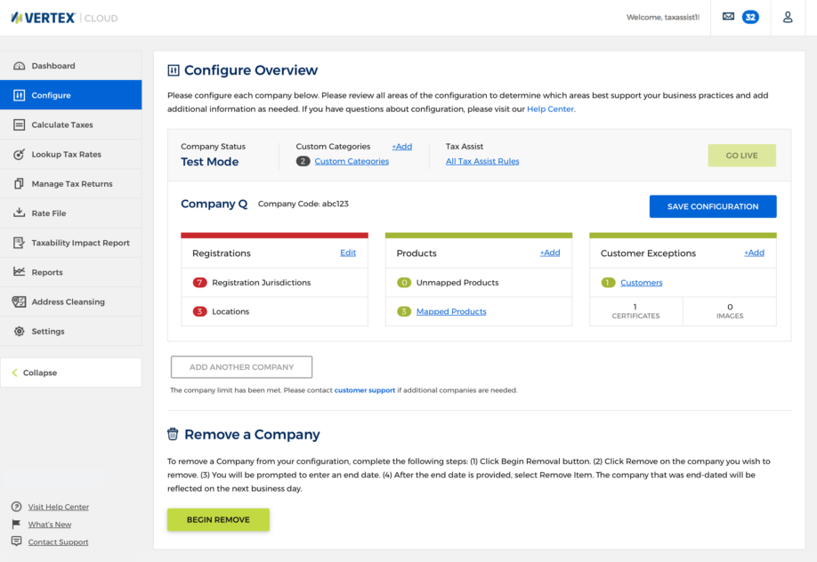Click the 1 CERTIFICATES count
Screen dimensions: 817x562
[x=635, y=311]
